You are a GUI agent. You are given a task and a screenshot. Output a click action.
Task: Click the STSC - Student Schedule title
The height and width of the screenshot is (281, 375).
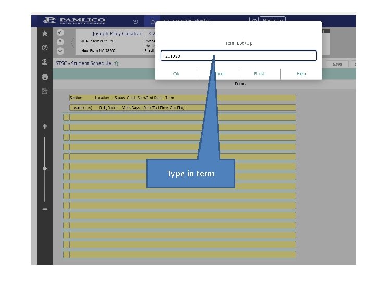[x=83, y=63]
